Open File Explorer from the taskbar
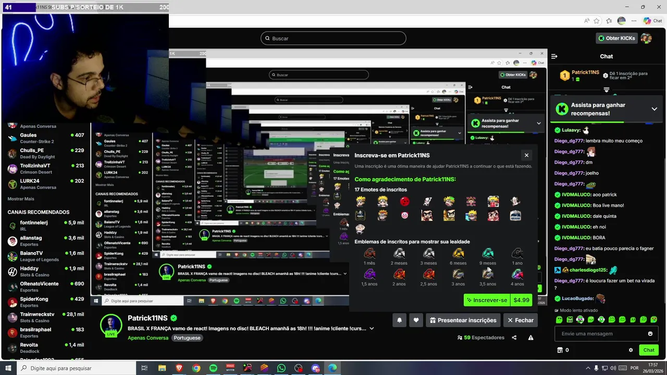The image size is (667, 375). [x=162, y=368]
